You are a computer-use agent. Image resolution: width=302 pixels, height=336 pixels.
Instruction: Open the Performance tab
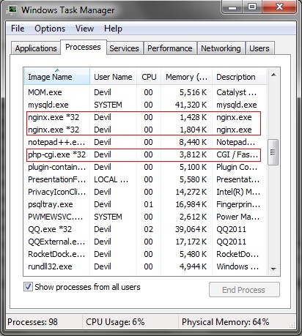(x=170, y=48)
